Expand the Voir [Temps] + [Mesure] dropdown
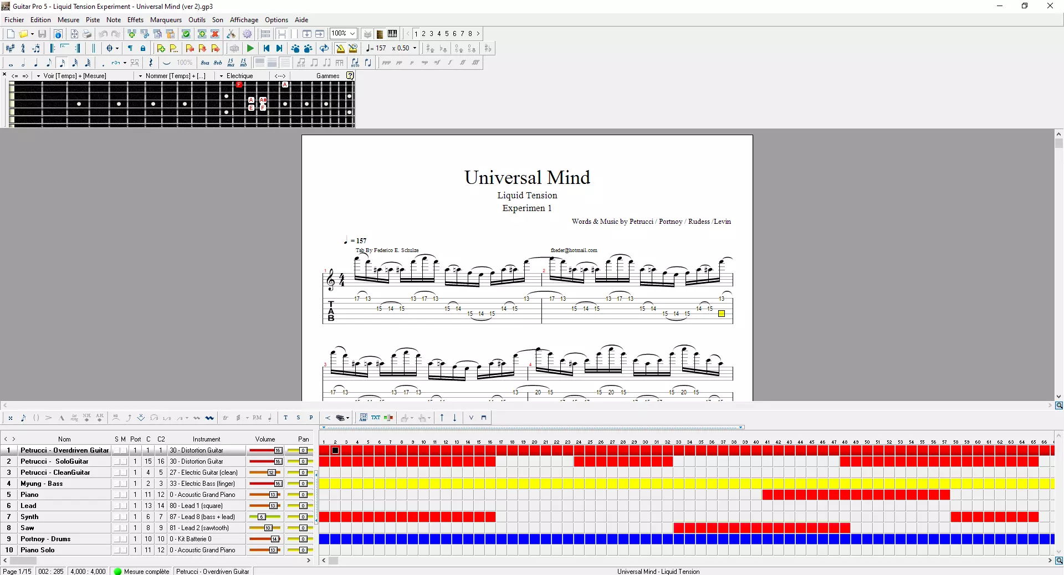This screenshot has height=575, width=1064. click(38, 76)
